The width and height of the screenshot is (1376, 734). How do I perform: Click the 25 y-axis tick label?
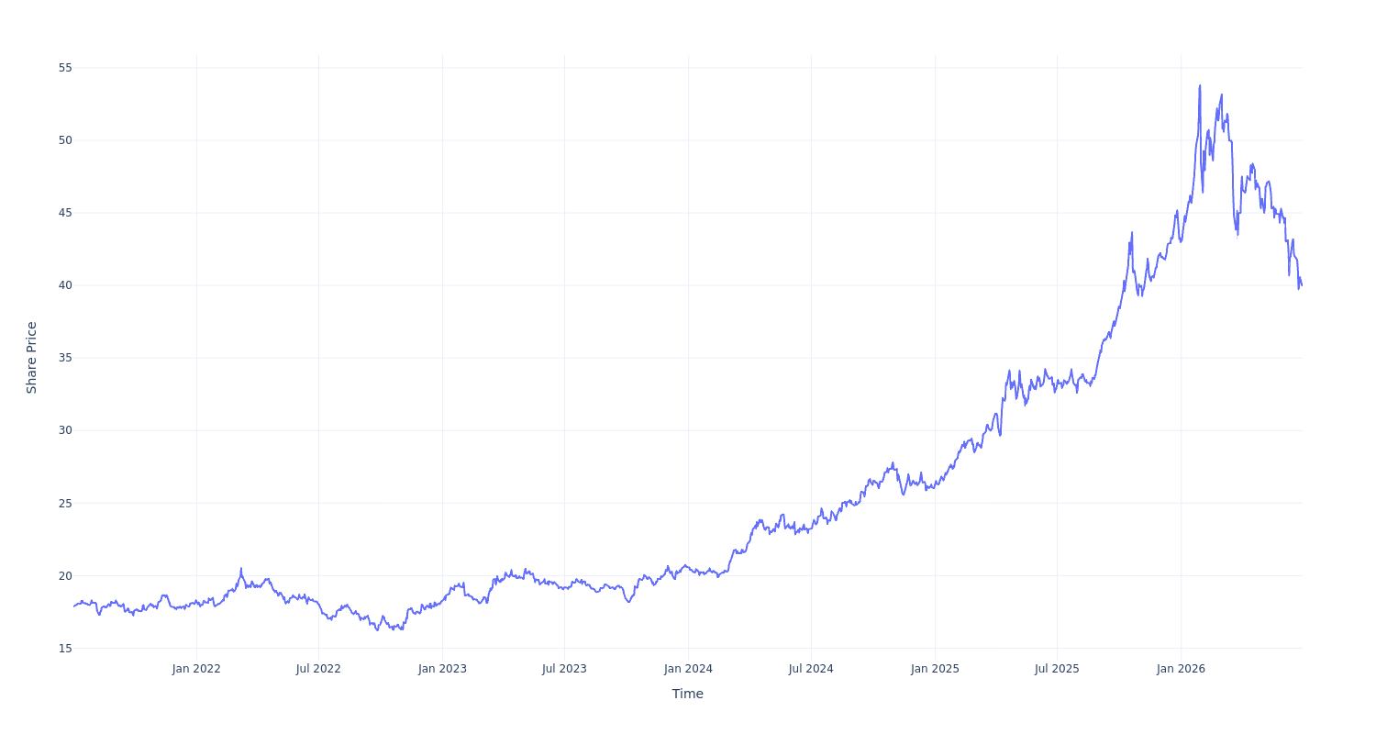pyautogui.click(x=65, y=503)
